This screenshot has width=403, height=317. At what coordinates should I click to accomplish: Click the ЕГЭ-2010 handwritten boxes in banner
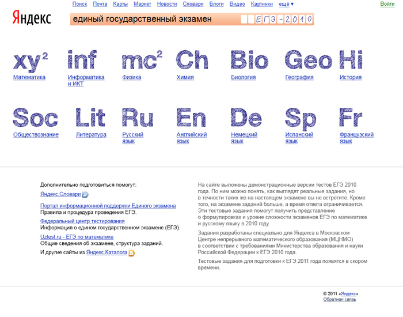point(277,19)
